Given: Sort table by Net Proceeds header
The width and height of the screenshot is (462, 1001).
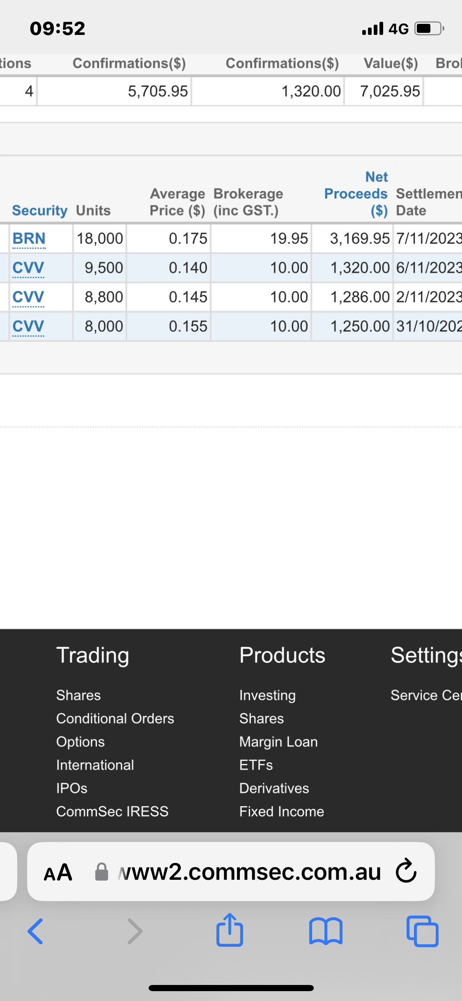Looking at the screenshot, I should pyautogui.click(x=356, y=194).
